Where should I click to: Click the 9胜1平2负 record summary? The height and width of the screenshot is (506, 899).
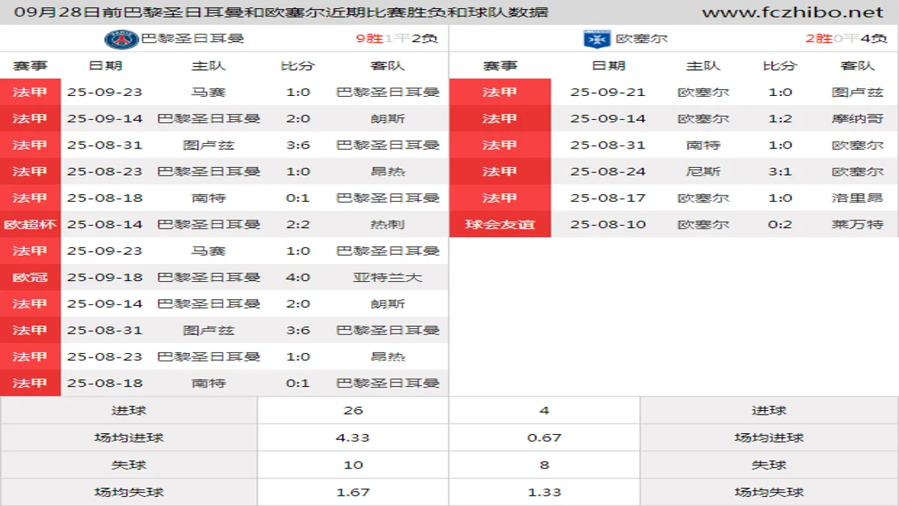point(397,38)
